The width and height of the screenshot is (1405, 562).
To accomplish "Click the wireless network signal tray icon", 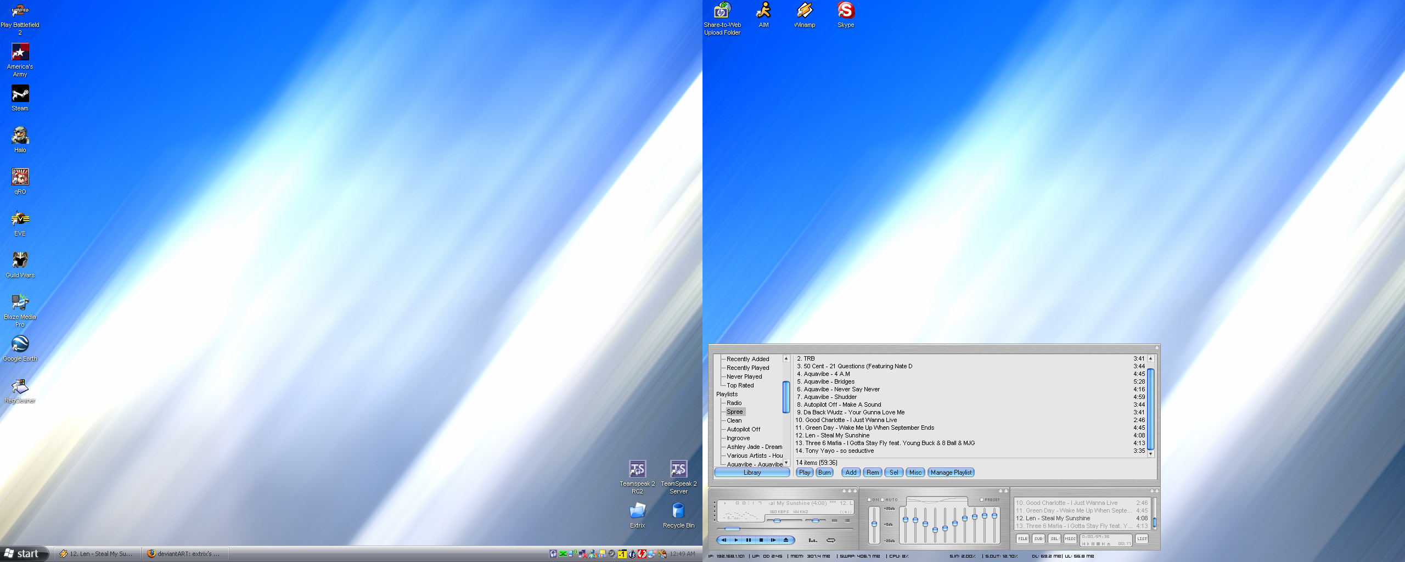I will (573, 554).
